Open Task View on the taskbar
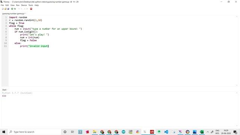 [72, 132]
